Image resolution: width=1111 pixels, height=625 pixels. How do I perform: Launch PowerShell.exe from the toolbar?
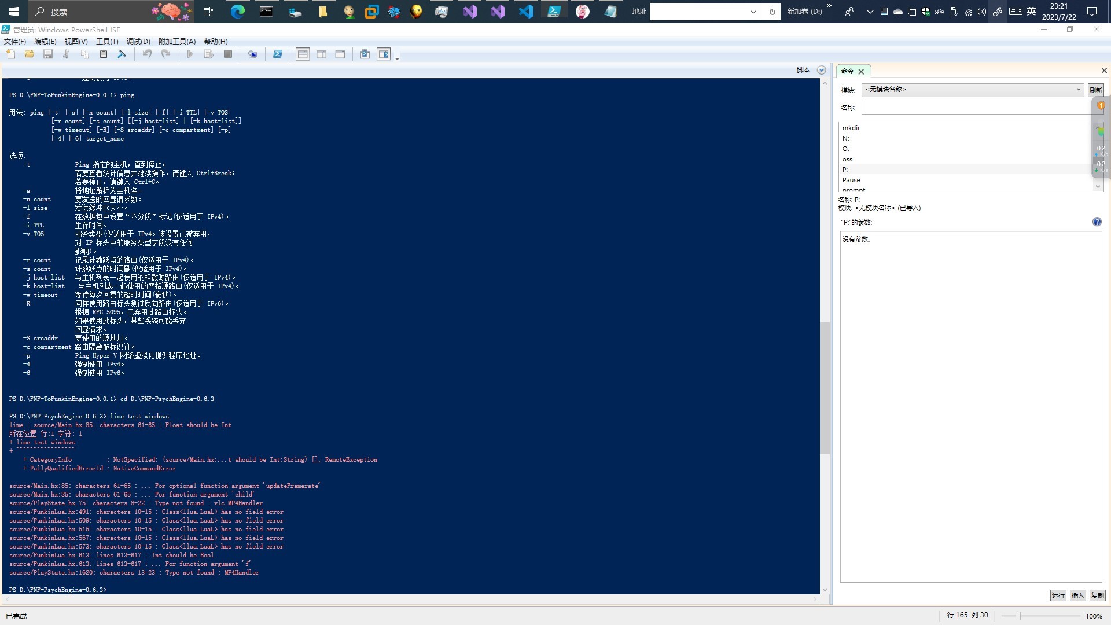pyautogui.click(x=278, y=54)
